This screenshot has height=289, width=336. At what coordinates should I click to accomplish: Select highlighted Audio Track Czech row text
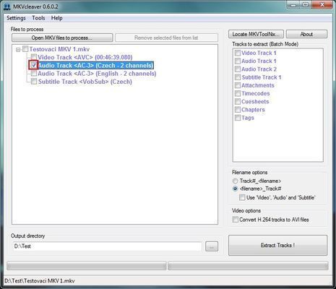tap(95, 65)
